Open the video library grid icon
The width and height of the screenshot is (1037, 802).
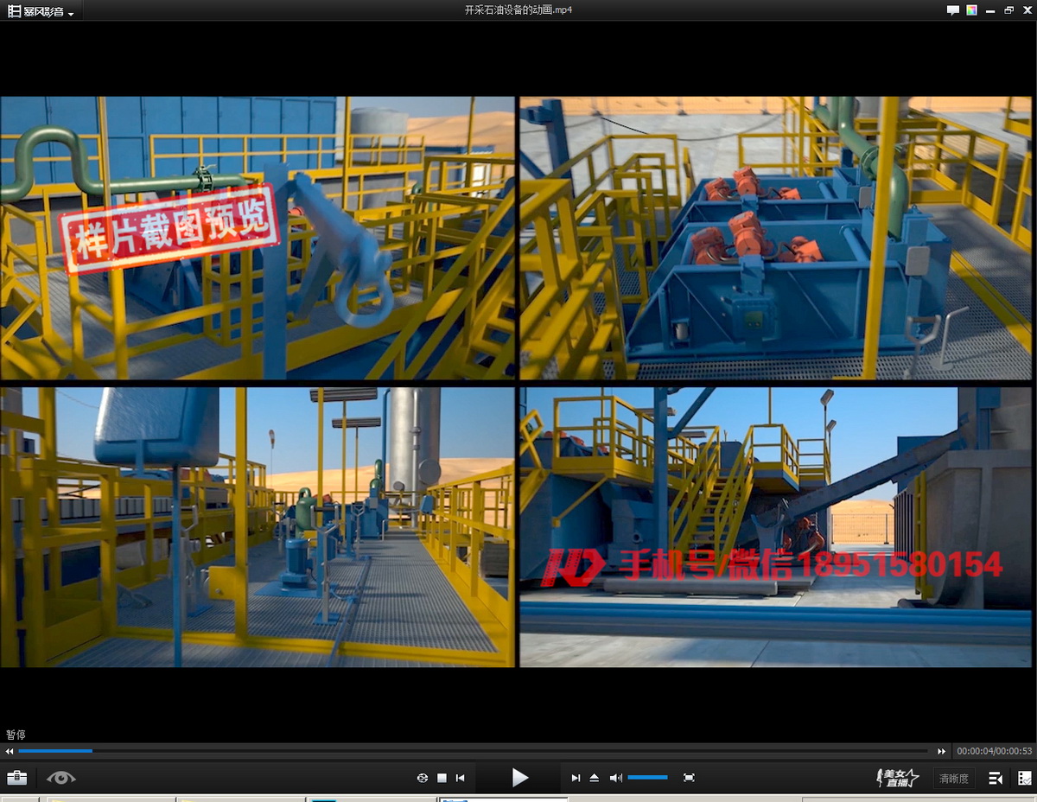[1024, 778]
